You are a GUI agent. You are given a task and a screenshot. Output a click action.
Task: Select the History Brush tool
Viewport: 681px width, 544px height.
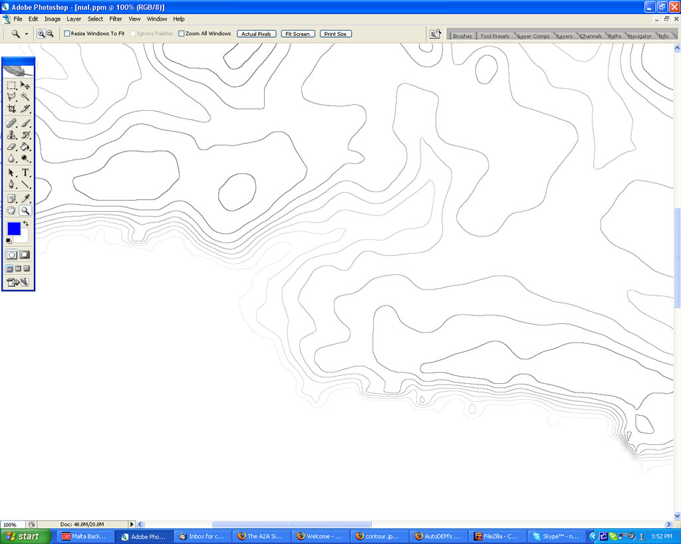click(x=25, y=135)
